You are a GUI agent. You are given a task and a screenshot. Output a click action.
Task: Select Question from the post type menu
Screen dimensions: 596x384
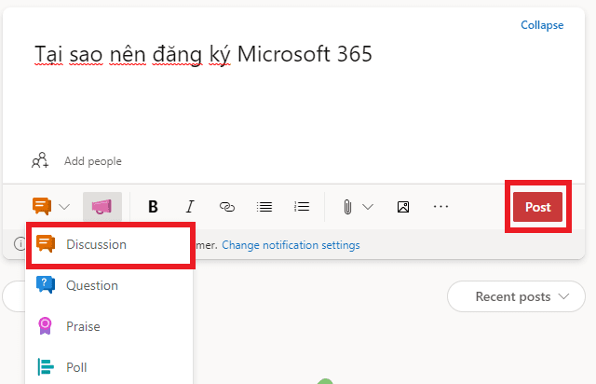[x=110, y=285]
